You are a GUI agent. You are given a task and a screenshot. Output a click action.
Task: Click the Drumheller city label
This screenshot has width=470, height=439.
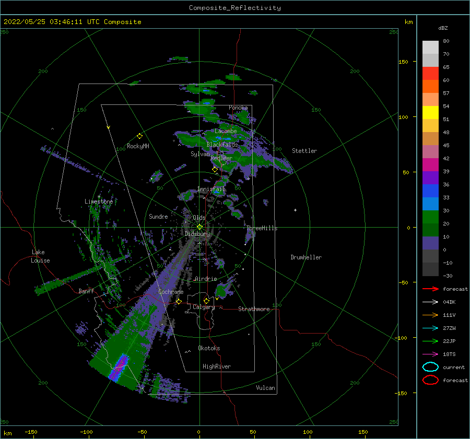(x=306, y=257)
